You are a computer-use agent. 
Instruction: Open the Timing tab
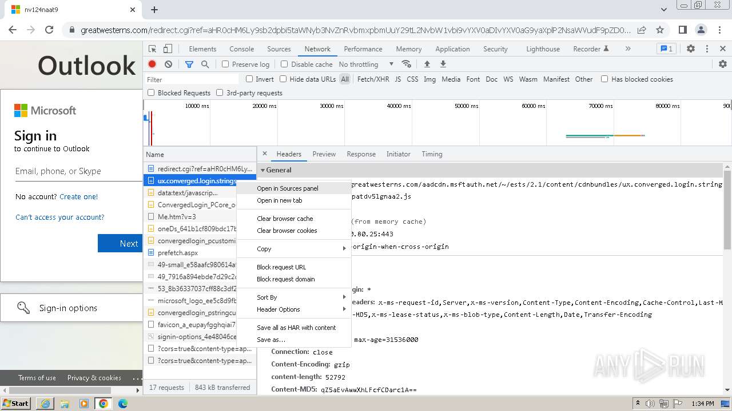coord(432,154)
